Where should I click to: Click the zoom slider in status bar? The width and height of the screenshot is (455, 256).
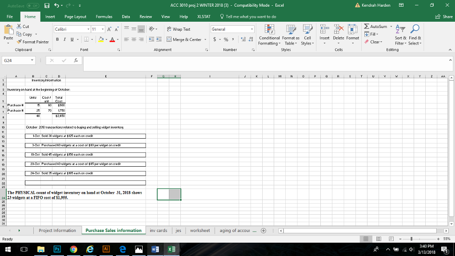[412, 239]
